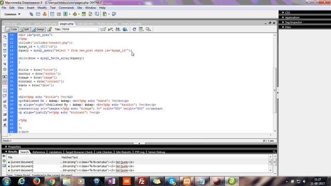This screenshot has height=186, width=331.
Task: Open FileZilla from the taskbar
Action: tap(141, 181)
